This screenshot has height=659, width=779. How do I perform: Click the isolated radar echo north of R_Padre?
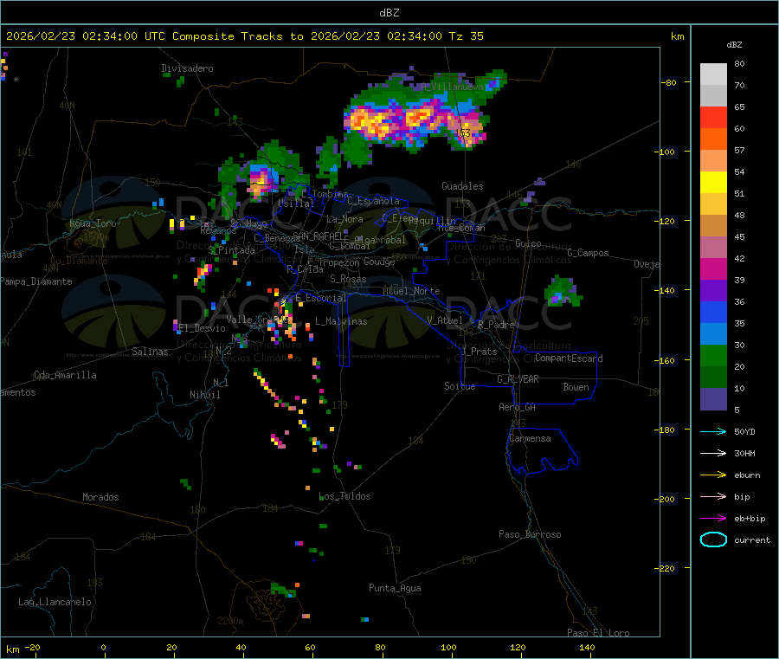point(562,292)
